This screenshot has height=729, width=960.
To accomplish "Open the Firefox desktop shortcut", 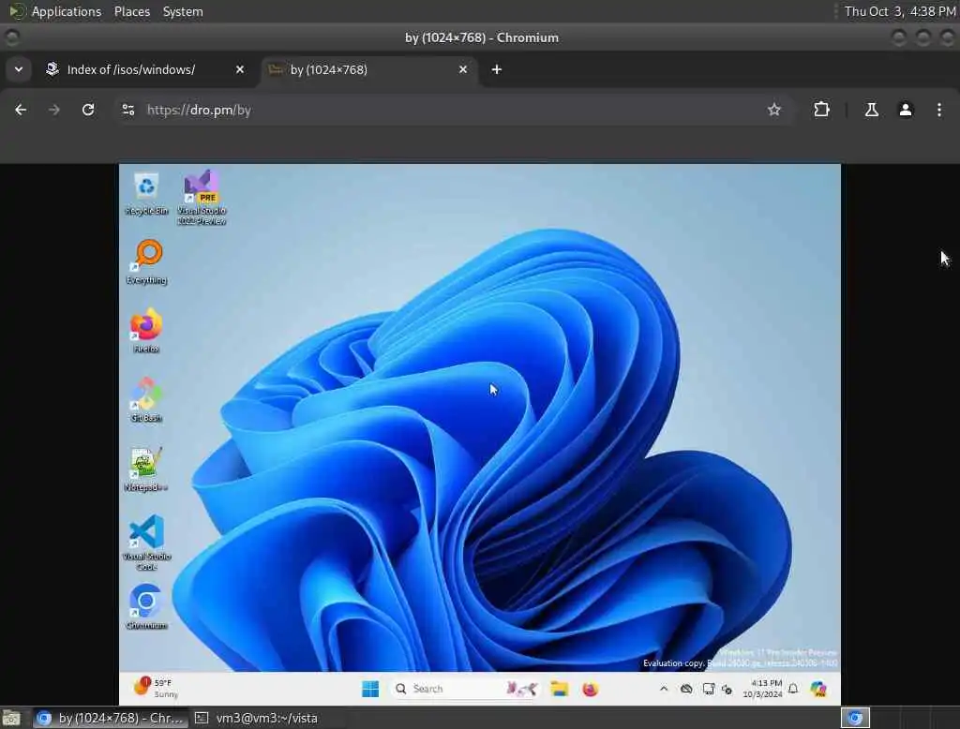I will click(x=146, y=331).
